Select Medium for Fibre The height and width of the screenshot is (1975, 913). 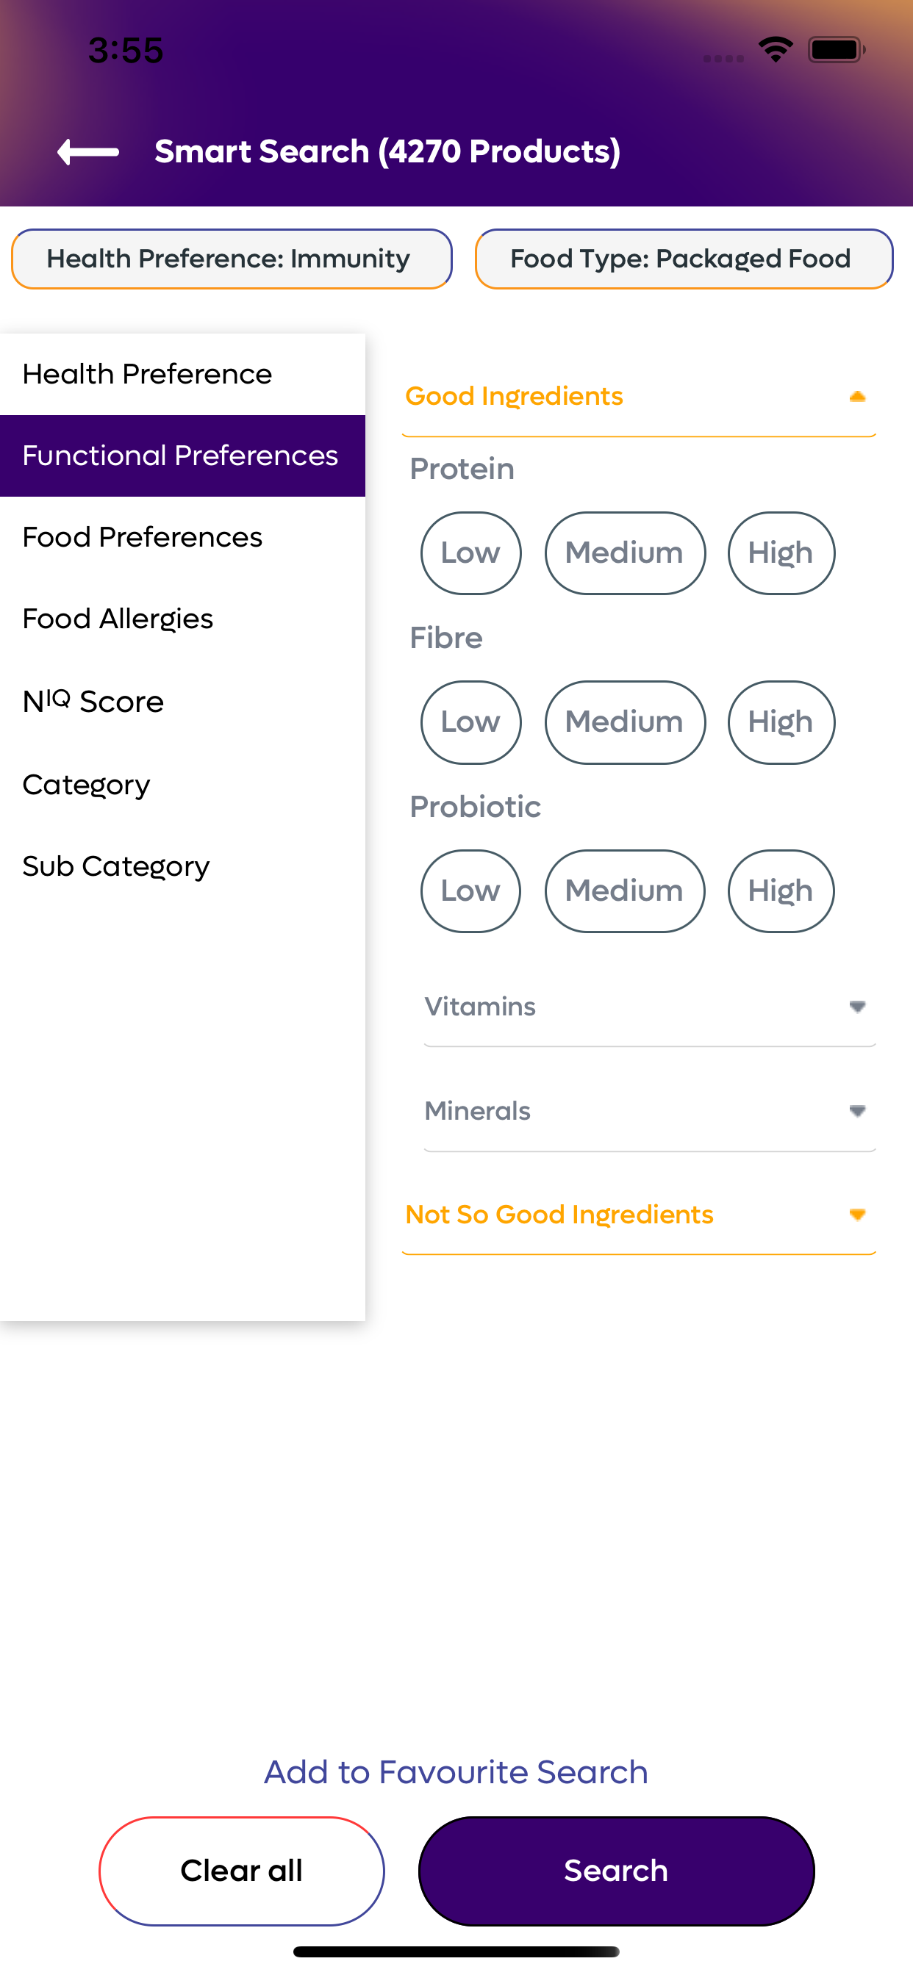tap(625, 722)
